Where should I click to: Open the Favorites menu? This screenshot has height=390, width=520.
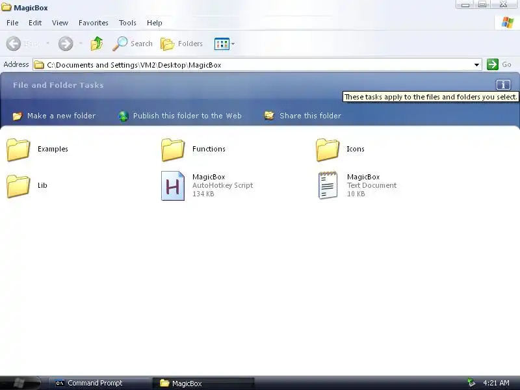(x=94, y=23)
